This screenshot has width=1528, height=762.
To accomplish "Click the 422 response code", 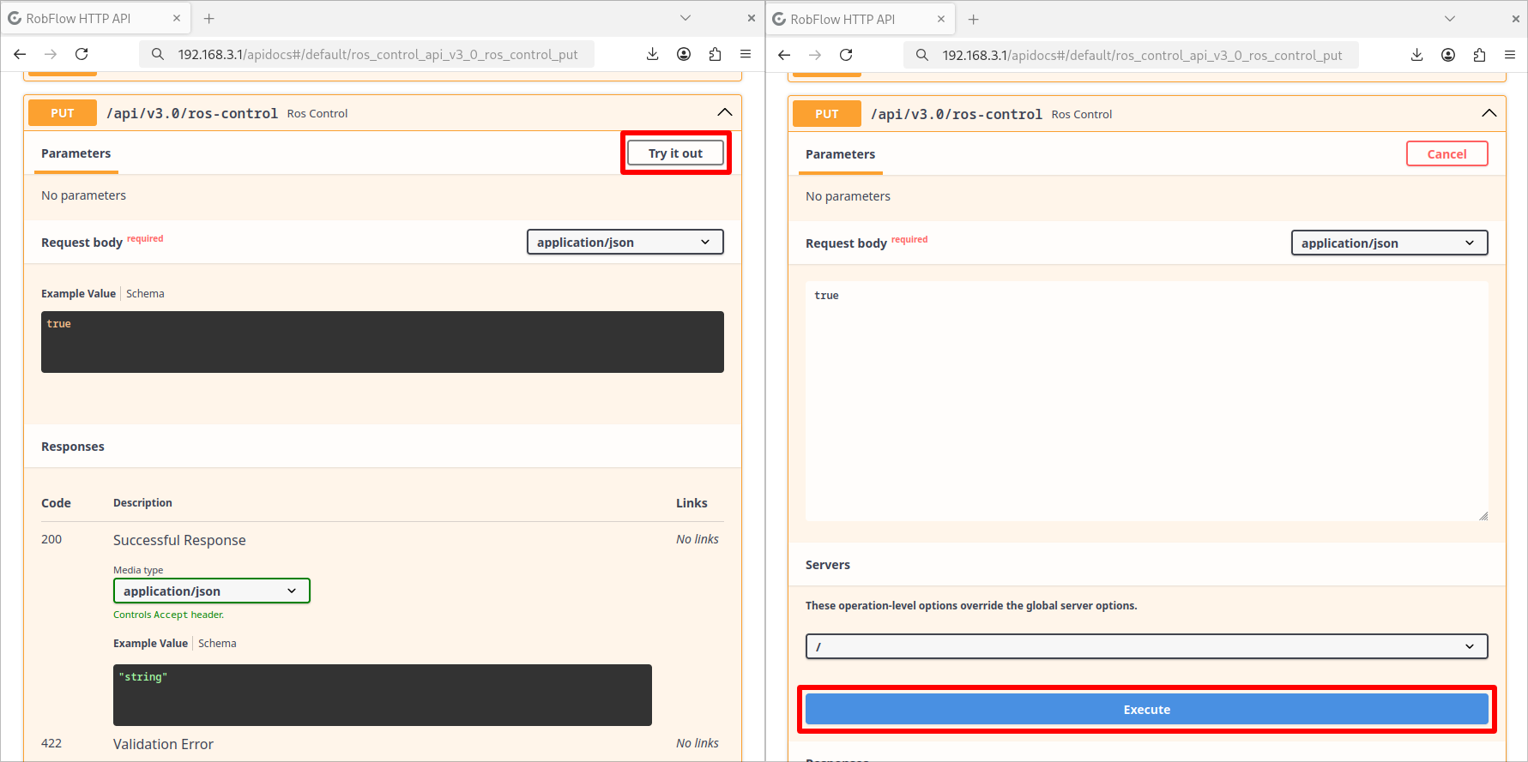I will 51,743.
